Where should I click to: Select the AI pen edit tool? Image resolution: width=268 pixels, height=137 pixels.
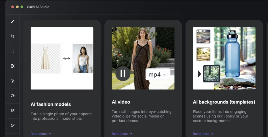click(13, 125)
